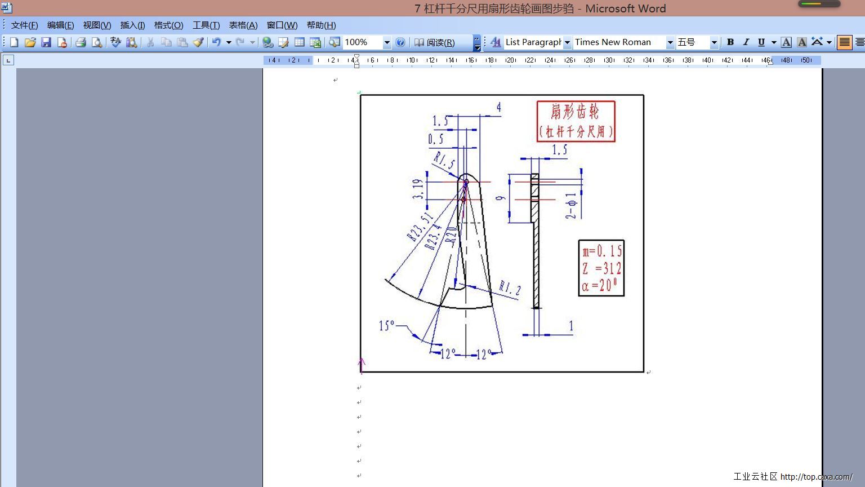The width and height of the screenshot is (865, 487).
Task: Toggle bold formatting
Action: tap(730, 42)
